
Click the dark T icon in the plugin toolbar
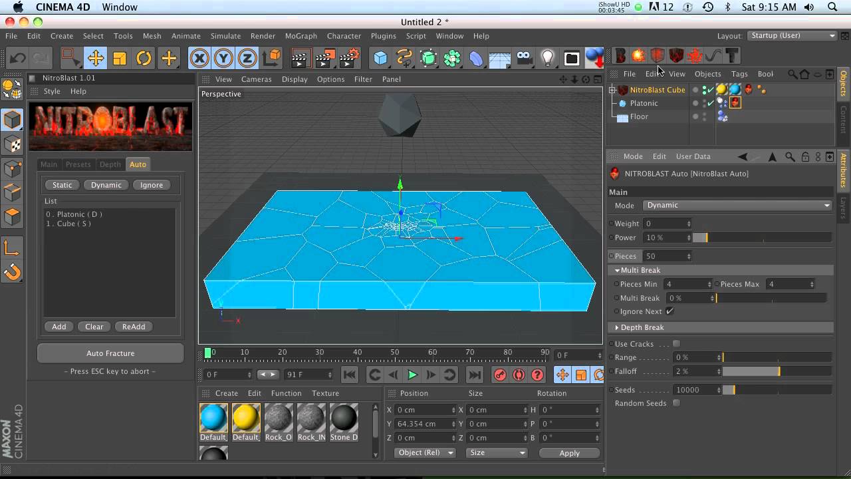(732, 56)
